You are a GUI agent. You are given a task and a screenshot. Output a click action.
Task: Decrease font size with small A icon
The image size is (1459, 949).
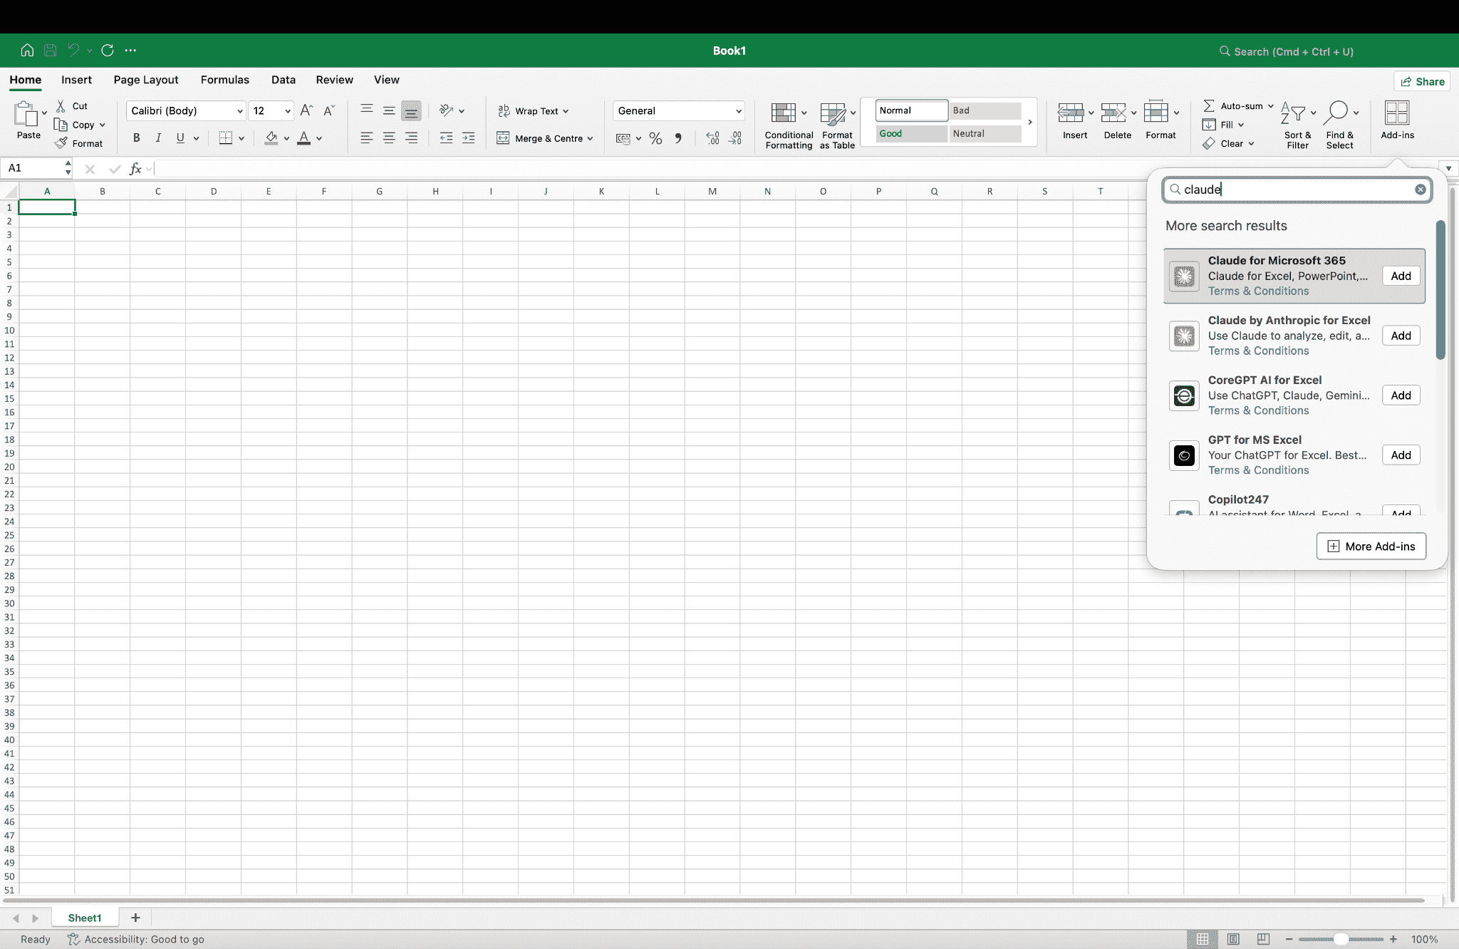point(328,110)
